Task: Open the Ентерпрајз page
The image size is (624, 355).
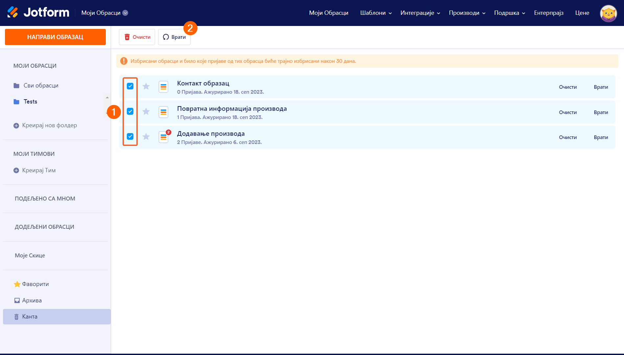Action: point(549,13)
